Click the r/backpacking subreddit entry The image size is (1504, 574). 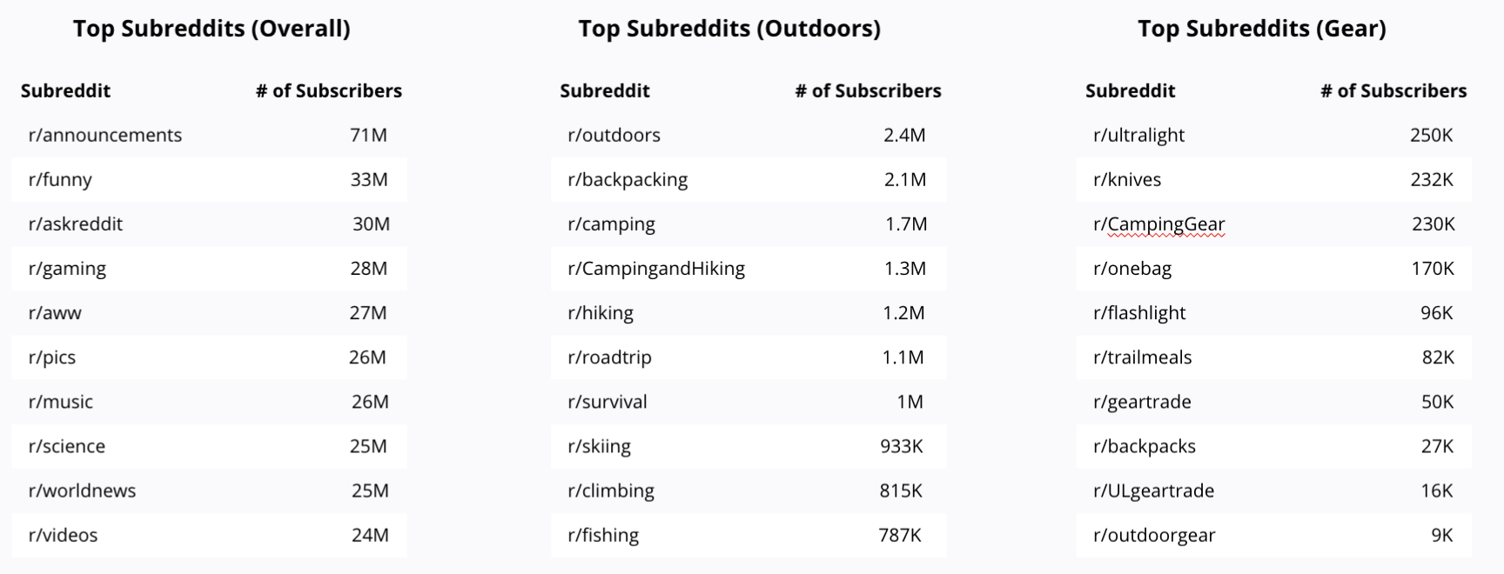click(627, 180)
